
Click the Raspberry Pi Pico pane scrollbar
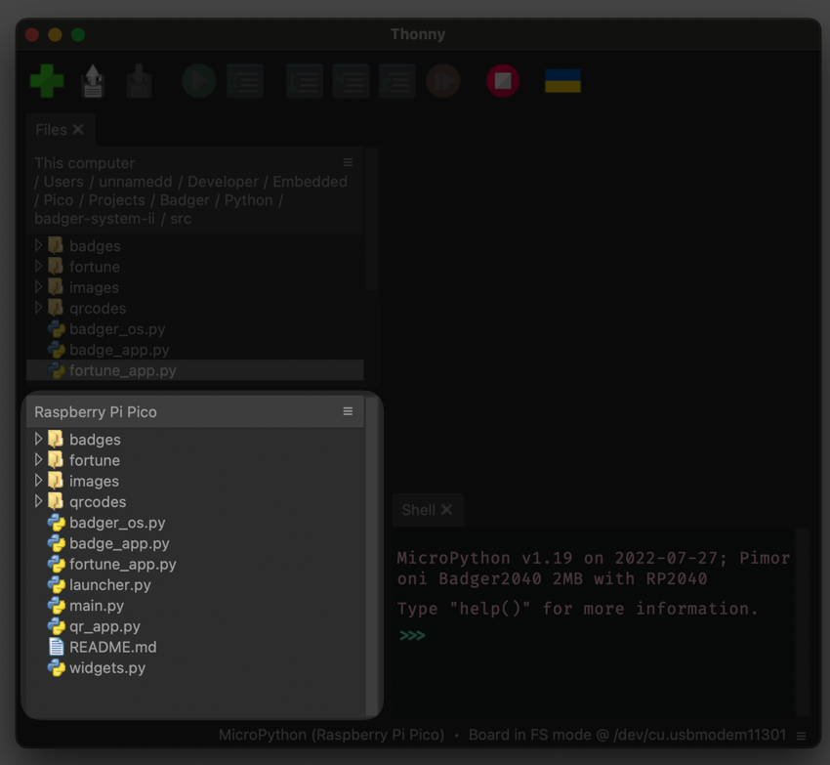pyautogui.click(x=372, y=556)
